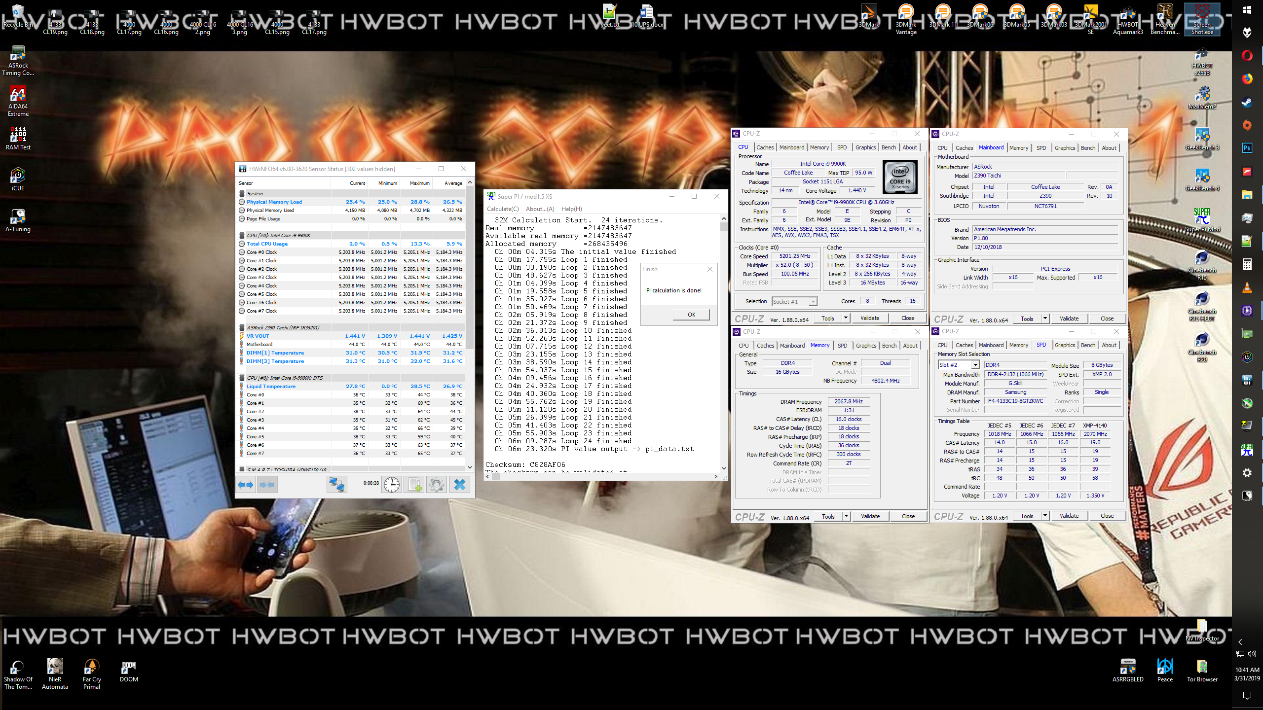Screen dimensions: 1263x710
Task: Open Tools dropdown arrow in CPU-Z Mainboard window
Action: (1045, 319)
